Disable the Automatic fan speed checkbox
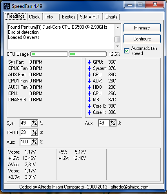Image resolution: width=167 pixels, height=194 pixels. point(127,51)
